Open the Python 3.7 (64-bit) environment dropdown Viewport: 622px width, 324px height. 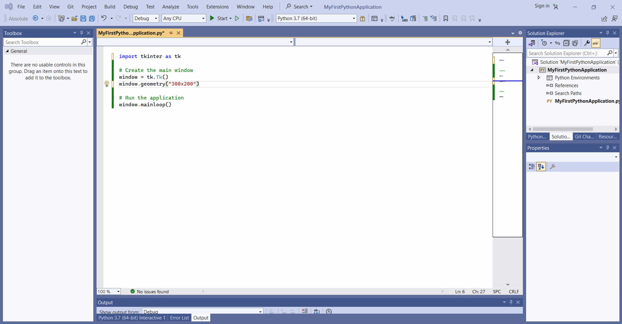354,18
